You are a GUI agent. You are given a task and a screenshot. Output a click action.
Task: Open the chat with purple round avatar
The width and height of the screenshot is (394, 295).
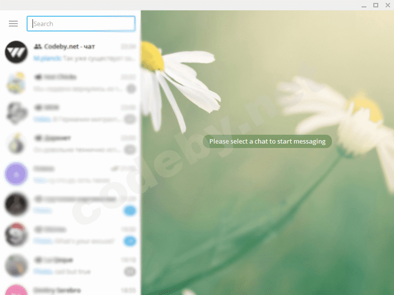16,174
